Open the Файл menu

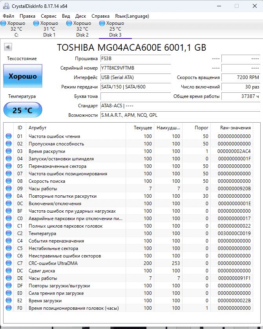tap(8, 16)
